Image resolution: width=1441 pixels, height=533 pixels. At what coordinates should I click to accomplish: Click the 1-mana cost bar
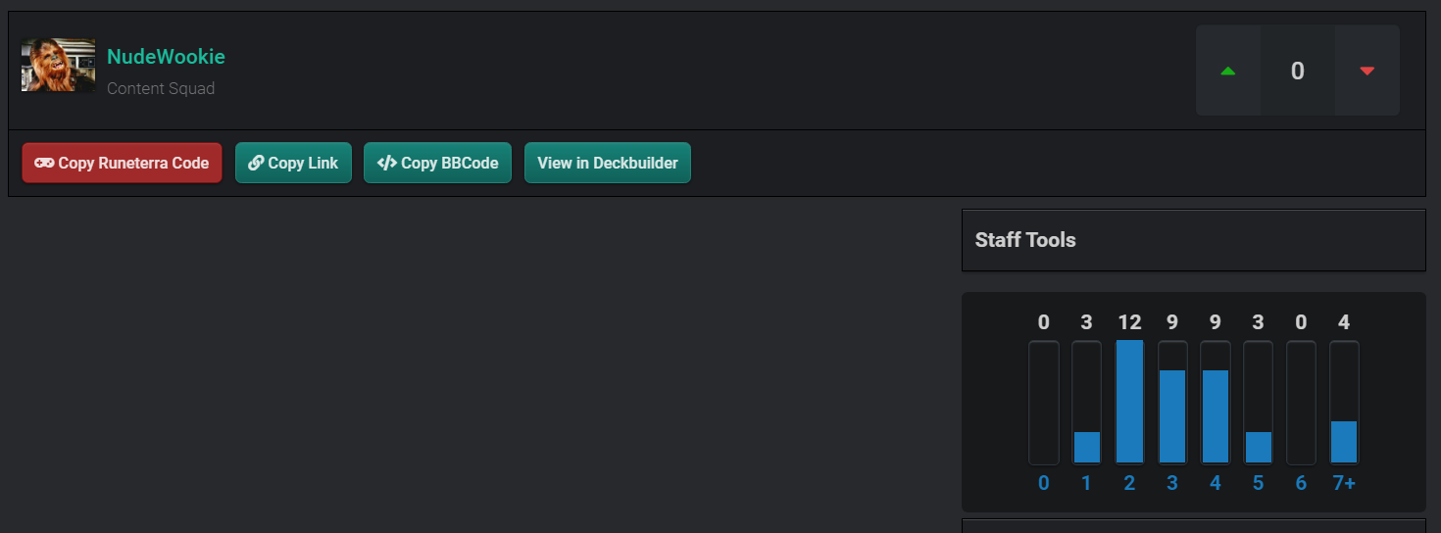(x=1086, y=446)
